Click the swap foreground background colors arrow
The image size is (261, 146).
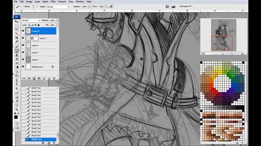pyautogui.click(x=18, y=114)
